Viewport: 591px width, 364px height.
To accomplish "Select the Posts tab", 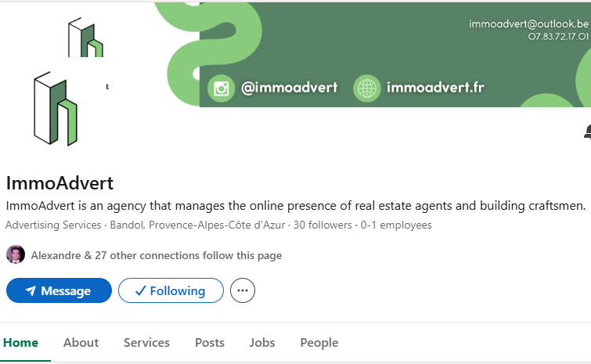I will click(x=209, y=343).
